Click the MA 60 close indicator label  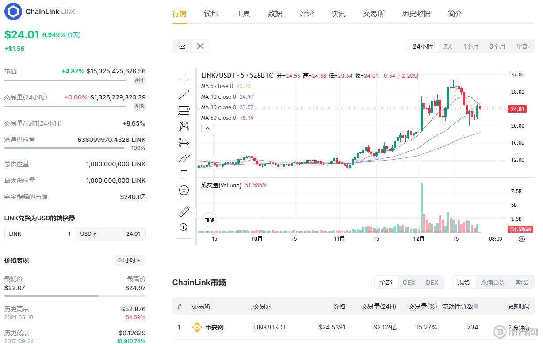point(218,118)
